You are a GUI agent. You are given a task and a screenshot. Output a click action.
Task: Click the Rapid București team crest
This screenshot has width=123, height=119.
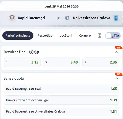(x=12, y=18)
